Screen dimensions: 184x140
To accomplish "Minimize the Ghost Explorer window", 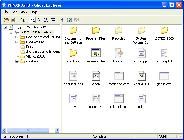I will coord(165,5).
